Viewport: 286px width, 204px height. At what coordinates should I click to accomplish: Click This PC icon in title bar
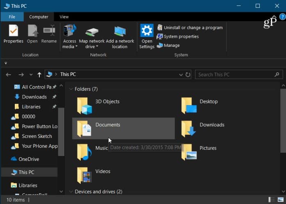click(7, 6)
